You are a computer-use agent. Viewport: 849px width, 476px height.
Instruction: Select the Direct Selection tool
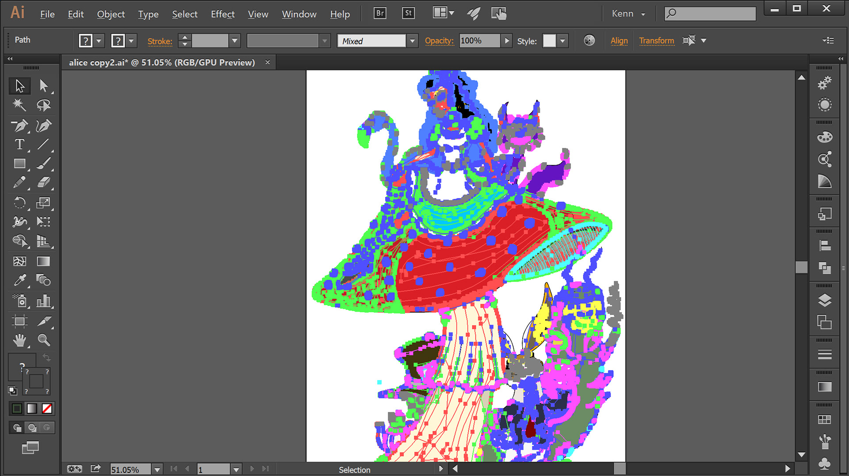coord(43,85)
